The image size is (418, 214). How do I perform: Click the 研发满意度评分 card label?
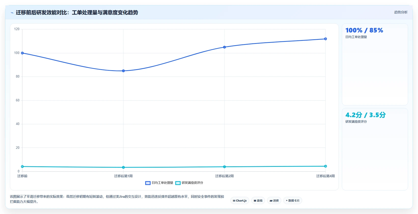pyautogui.click(x=356, y=122)
